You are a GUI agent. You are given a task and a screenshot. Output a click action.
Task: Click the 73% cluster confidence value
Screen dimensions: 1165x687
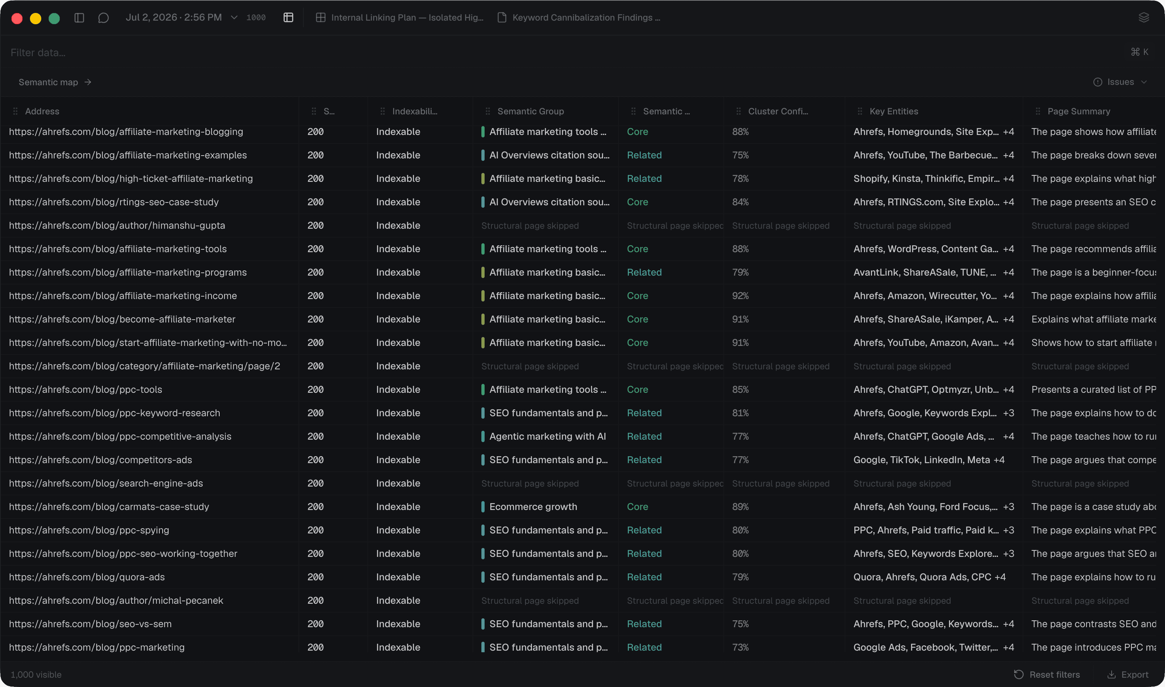tap(740, 647)
